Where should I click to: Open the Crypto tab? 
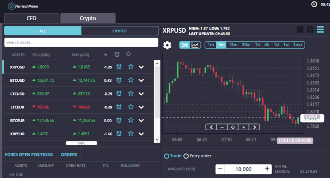(88, 18)
